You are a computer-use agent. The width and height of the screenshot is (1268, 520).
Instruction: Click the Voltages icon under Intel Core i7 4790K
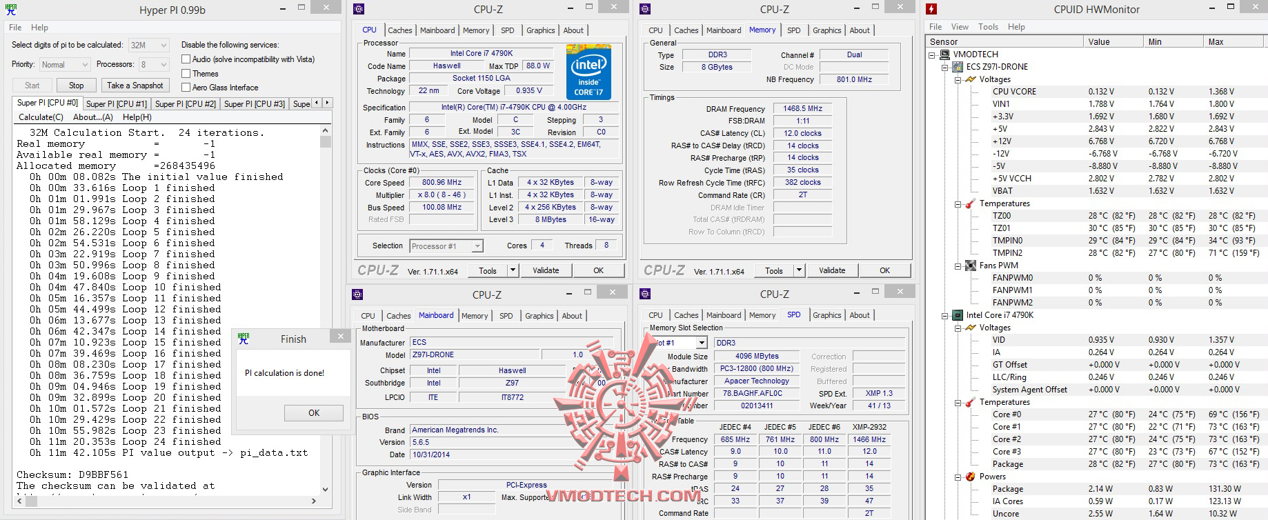coord(970,328)
